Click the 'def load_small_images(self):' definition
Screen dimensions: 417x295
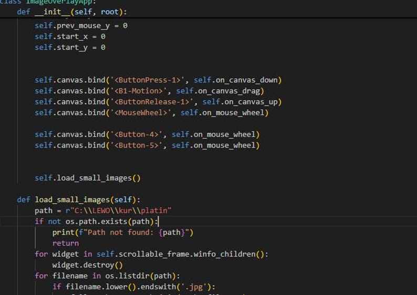coord(79,200)
